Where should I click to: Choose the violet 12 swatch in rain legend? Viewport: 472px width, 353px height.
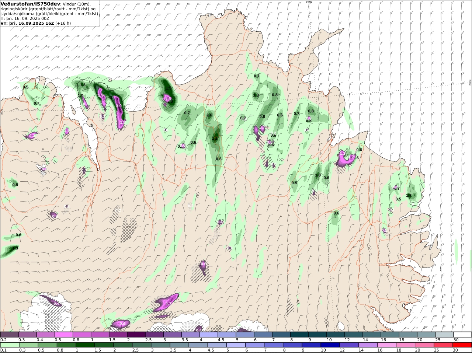[x=349, y=345]
